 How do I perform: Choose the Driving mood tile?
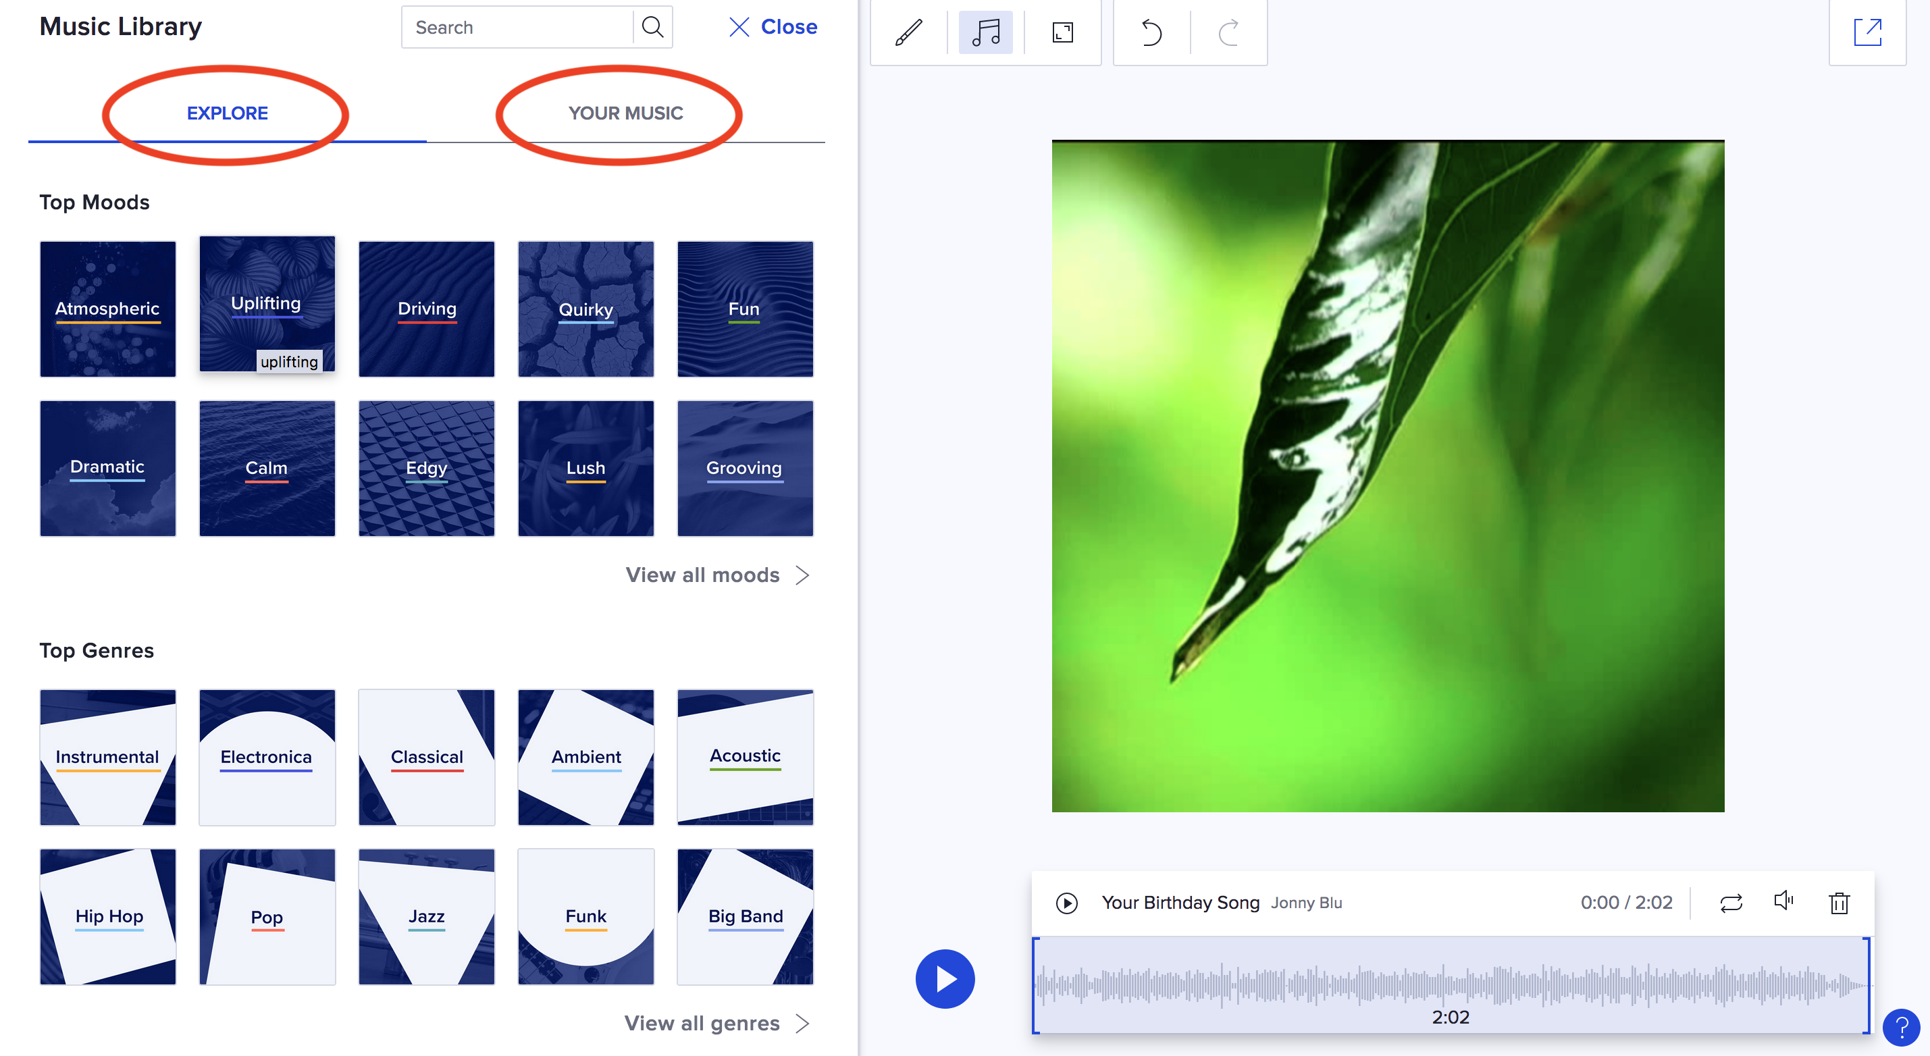tap(426, 309)
